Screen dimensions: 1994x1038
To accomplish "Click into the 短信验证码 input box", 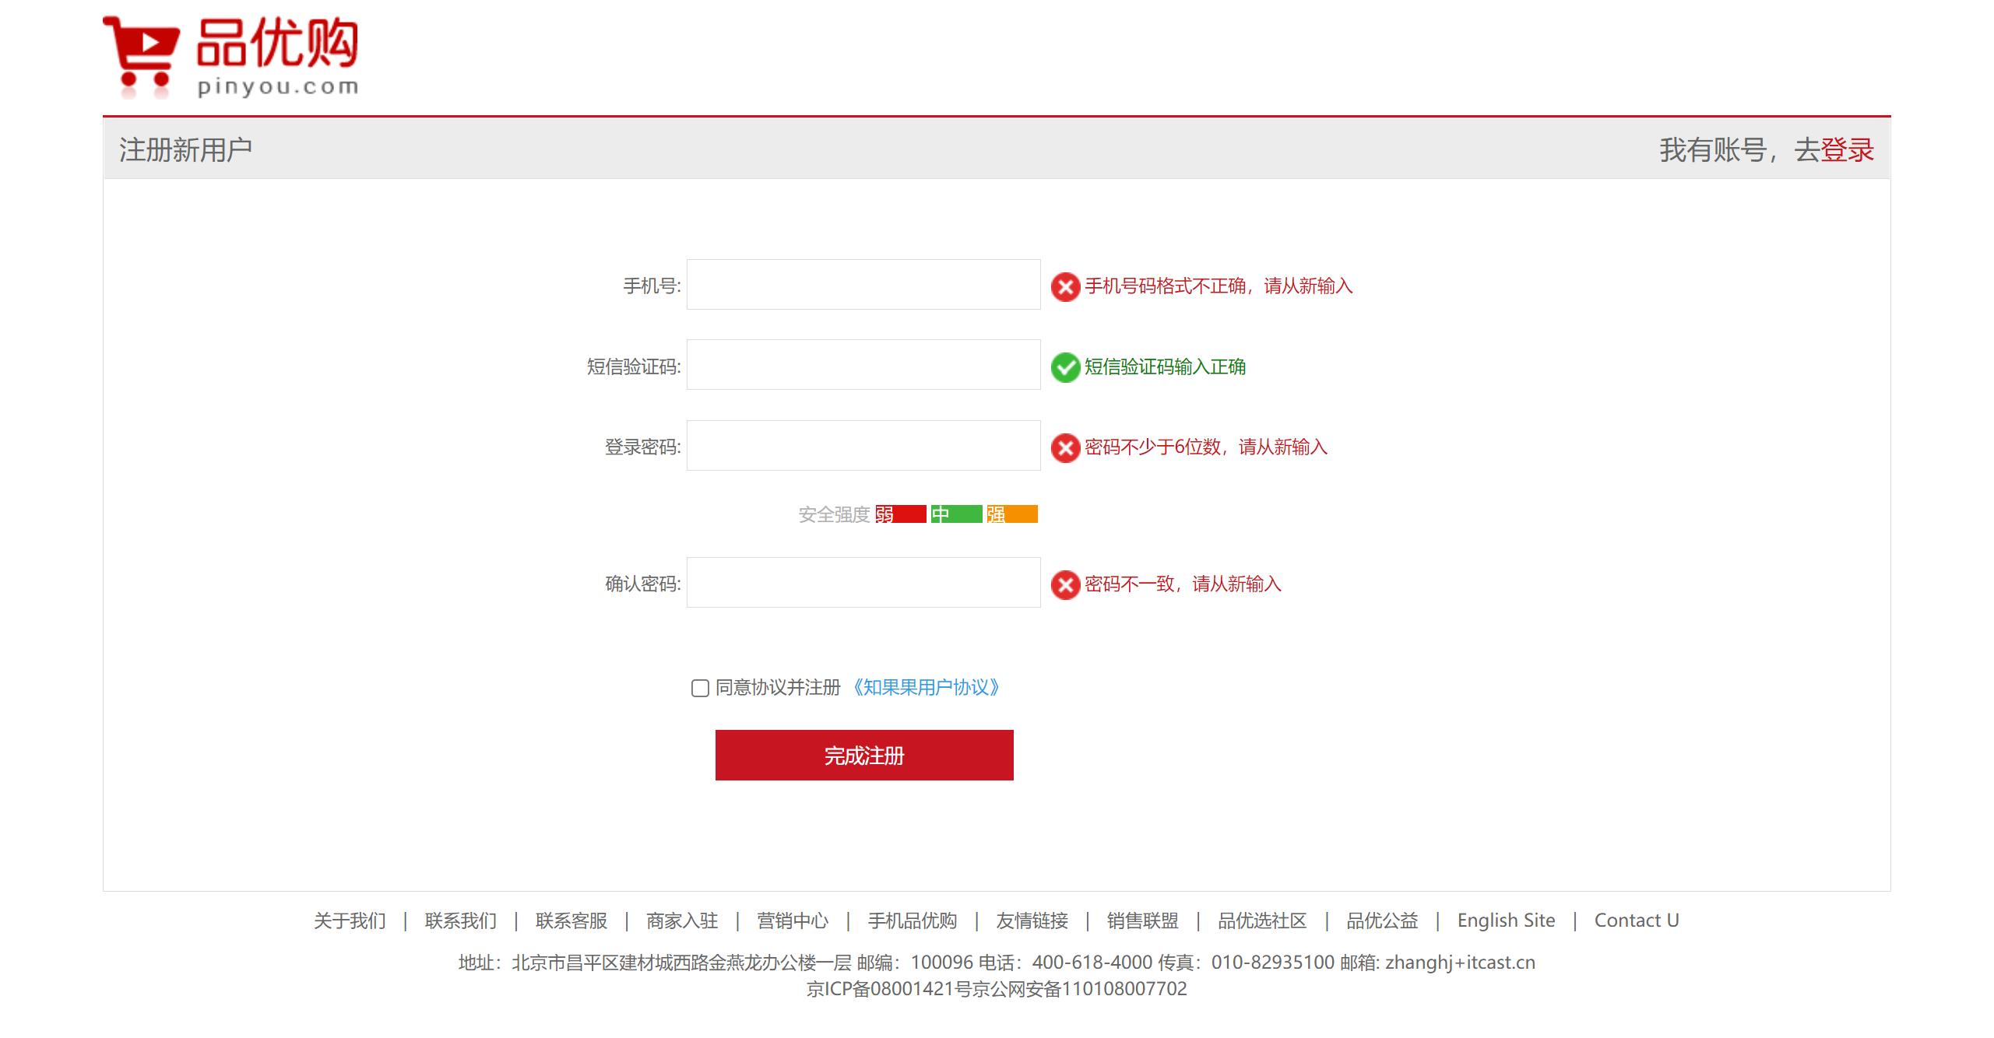I will 863,365.
